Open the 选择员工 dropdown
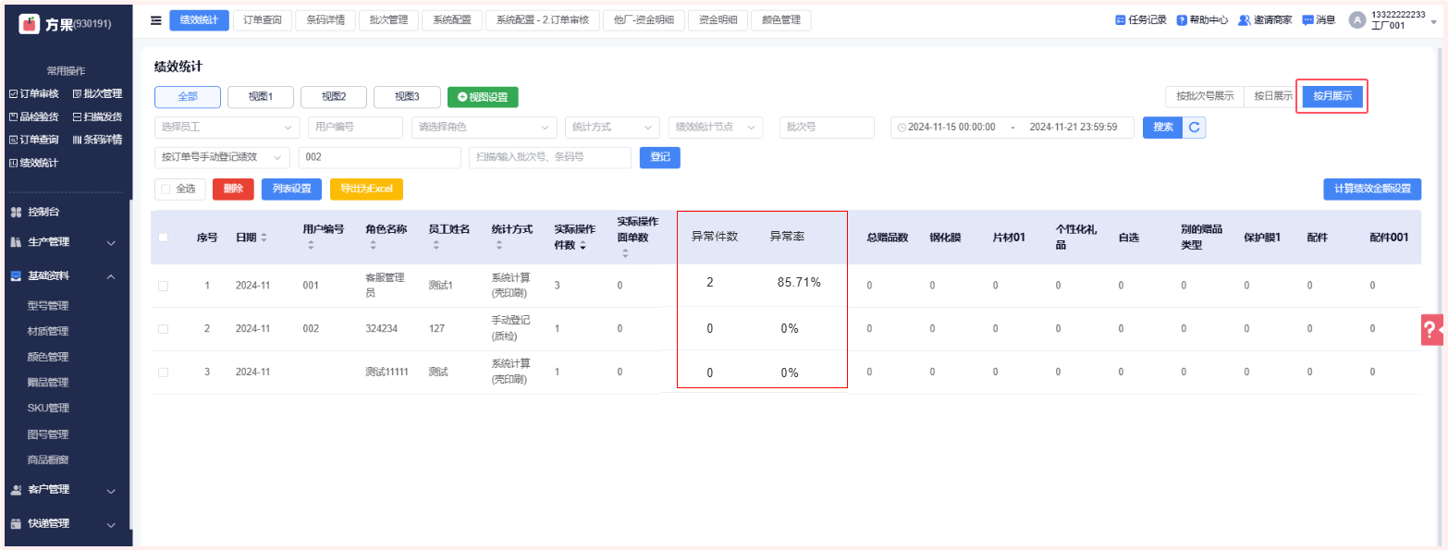Image resolution: width=1448 pixels, height=550 pixels. tap(227, 128)
